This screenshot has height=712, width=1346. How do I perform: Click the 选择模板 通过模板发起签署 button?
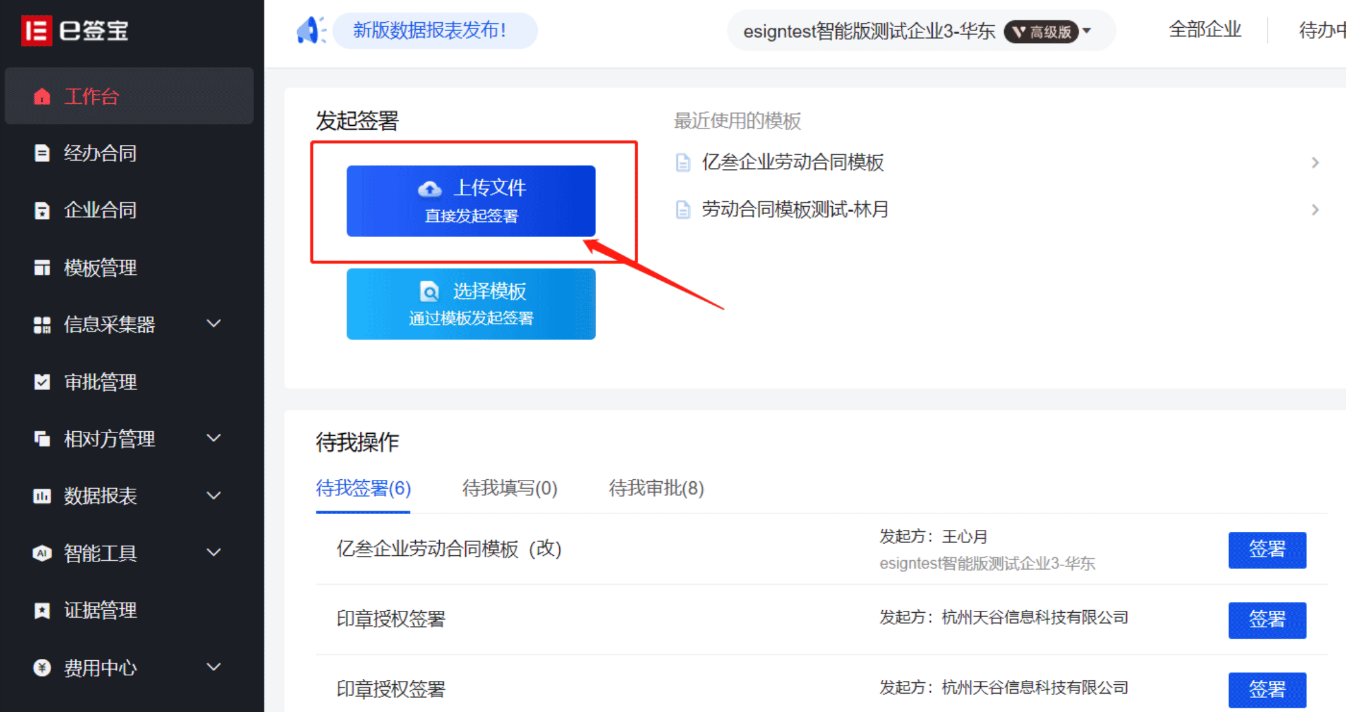(x=471, y=304)
